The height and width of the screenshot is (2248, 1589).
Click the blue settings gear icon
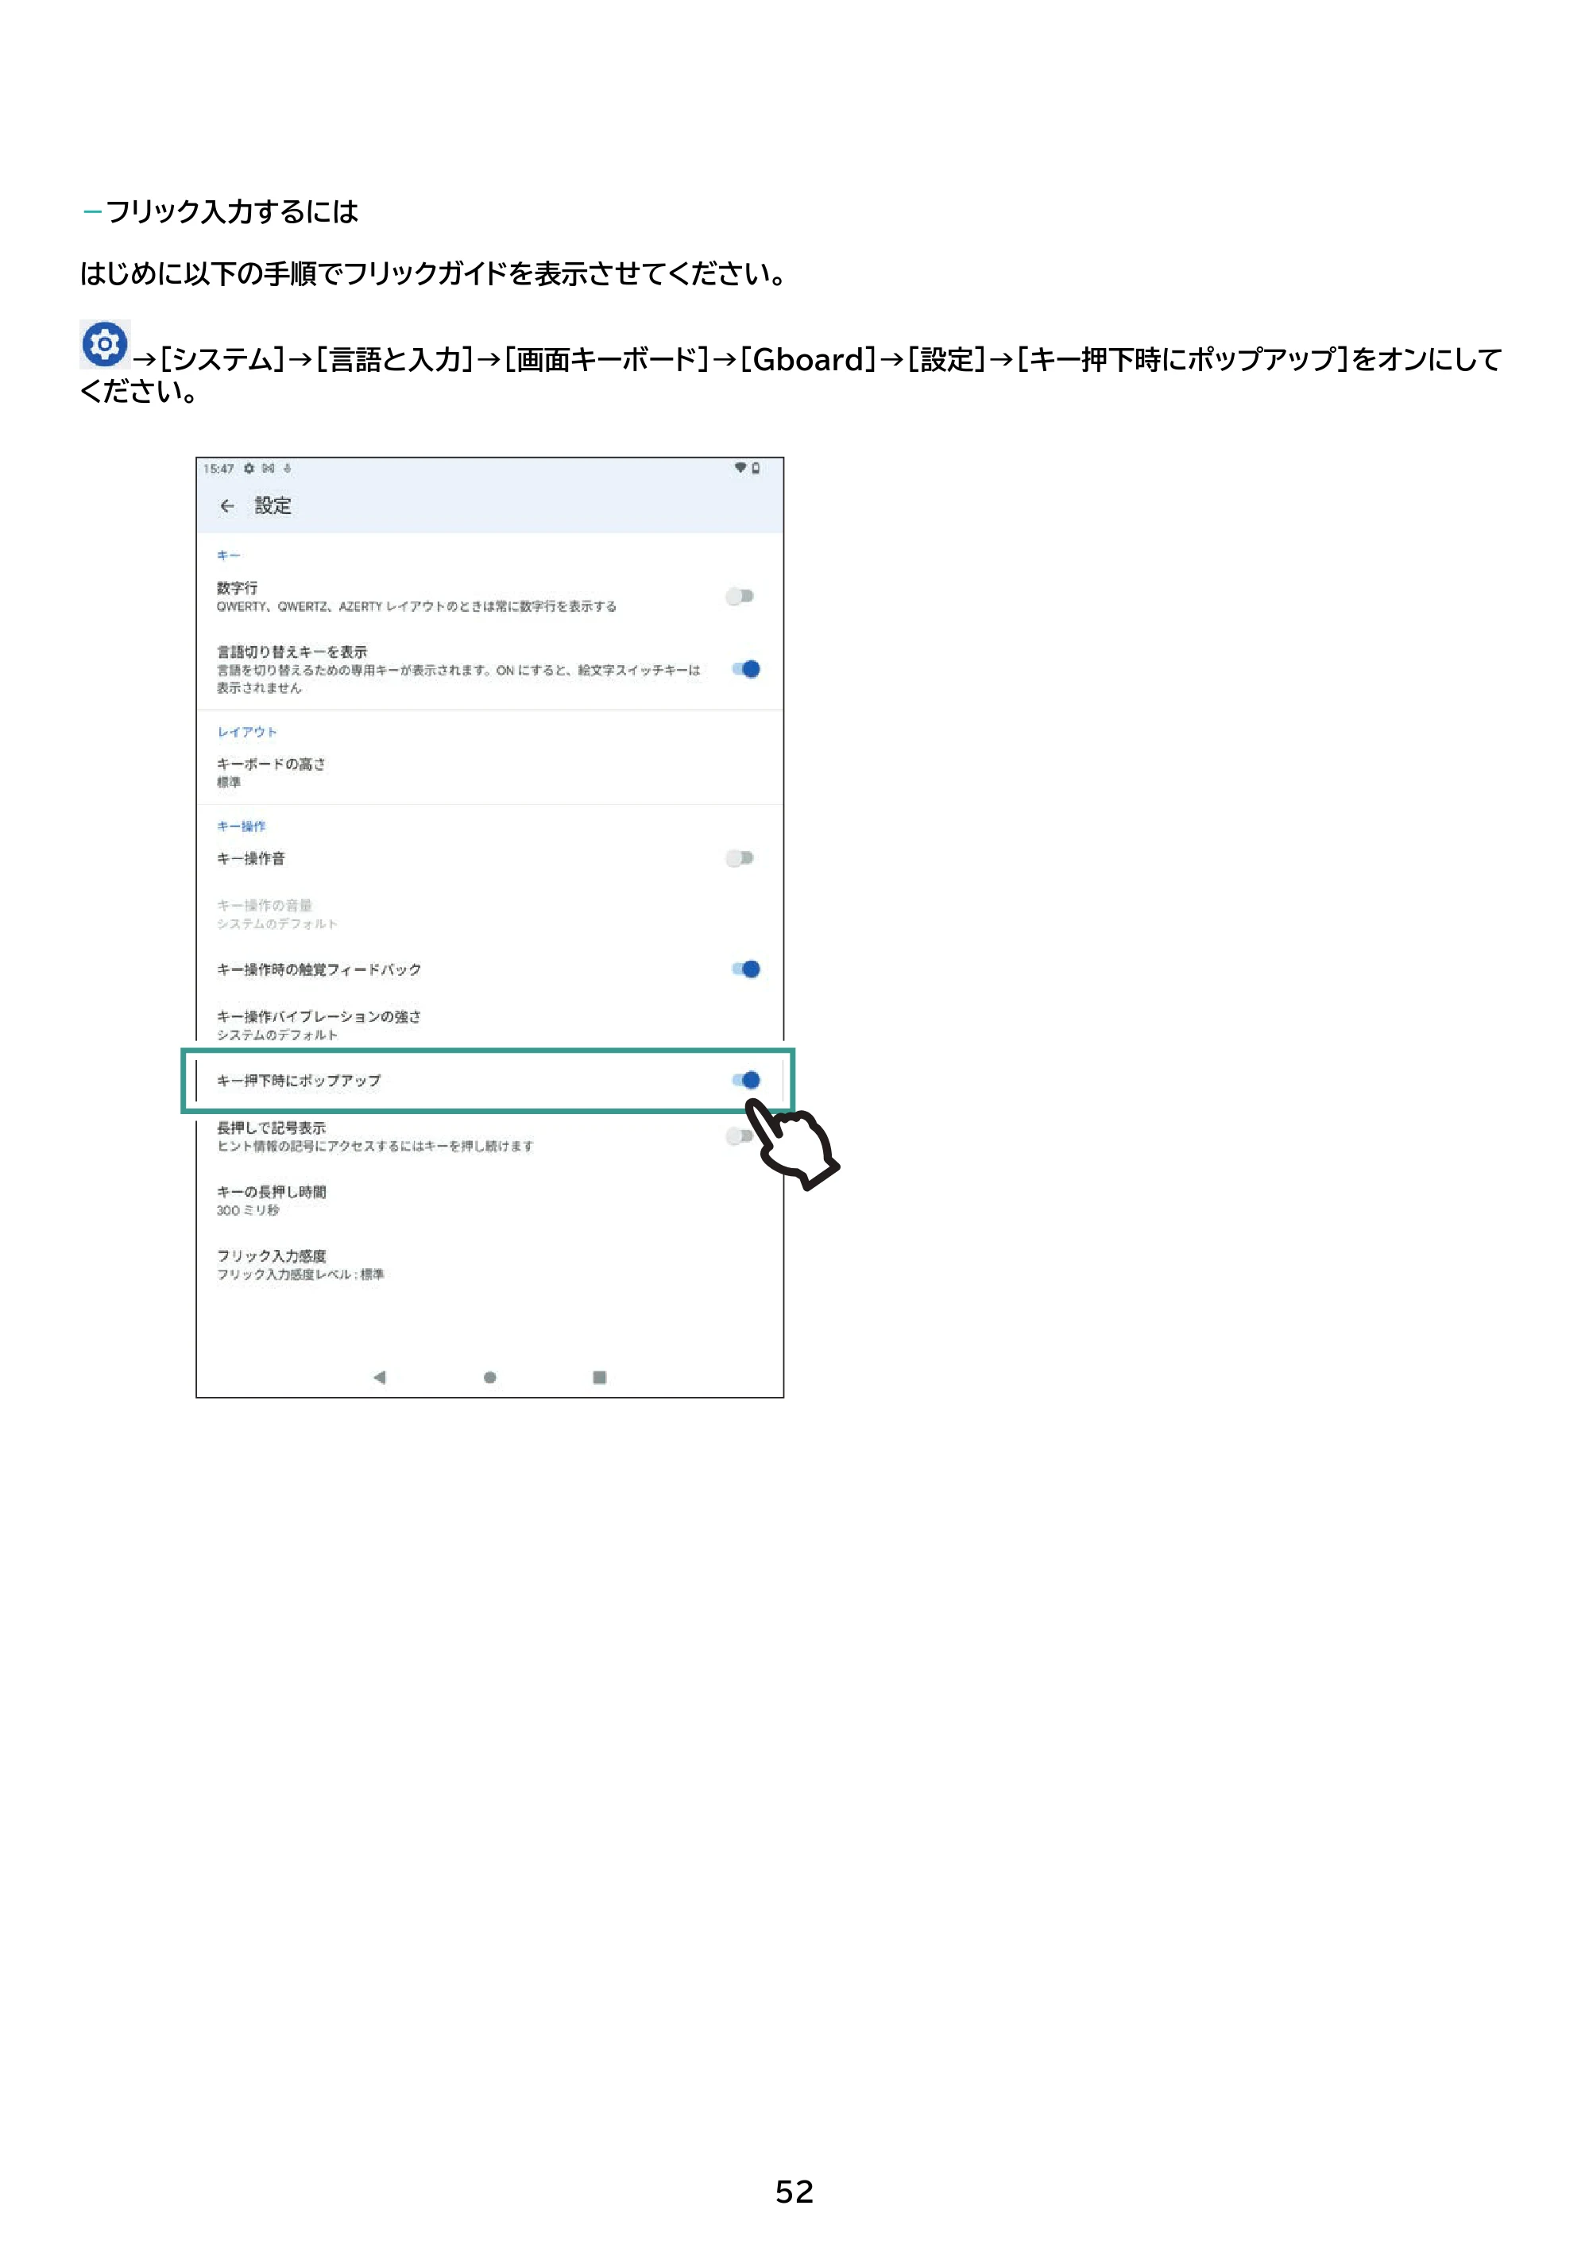coord(105,345)
